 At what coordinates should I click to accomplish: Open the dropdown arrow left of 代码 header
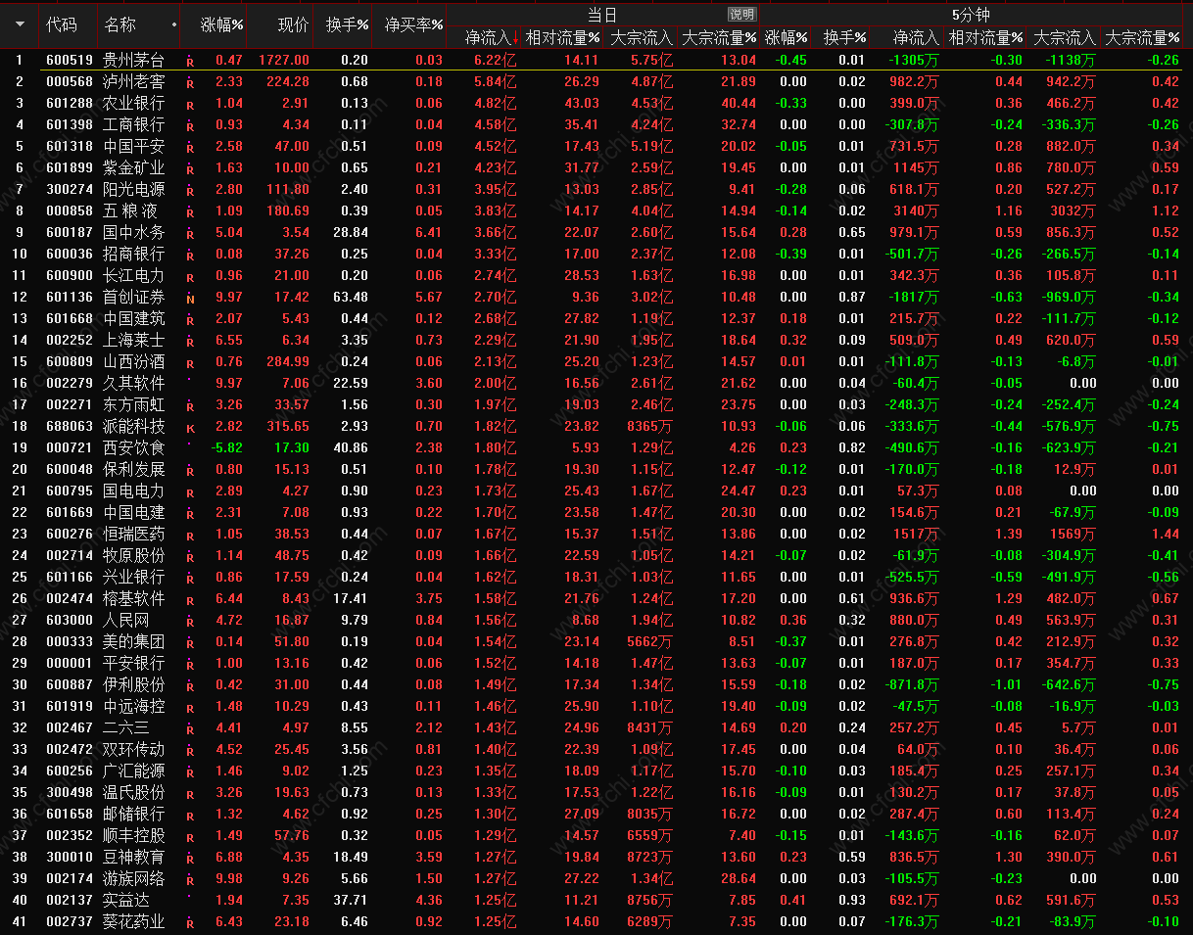pyautogui.click(x=20, y=24)
